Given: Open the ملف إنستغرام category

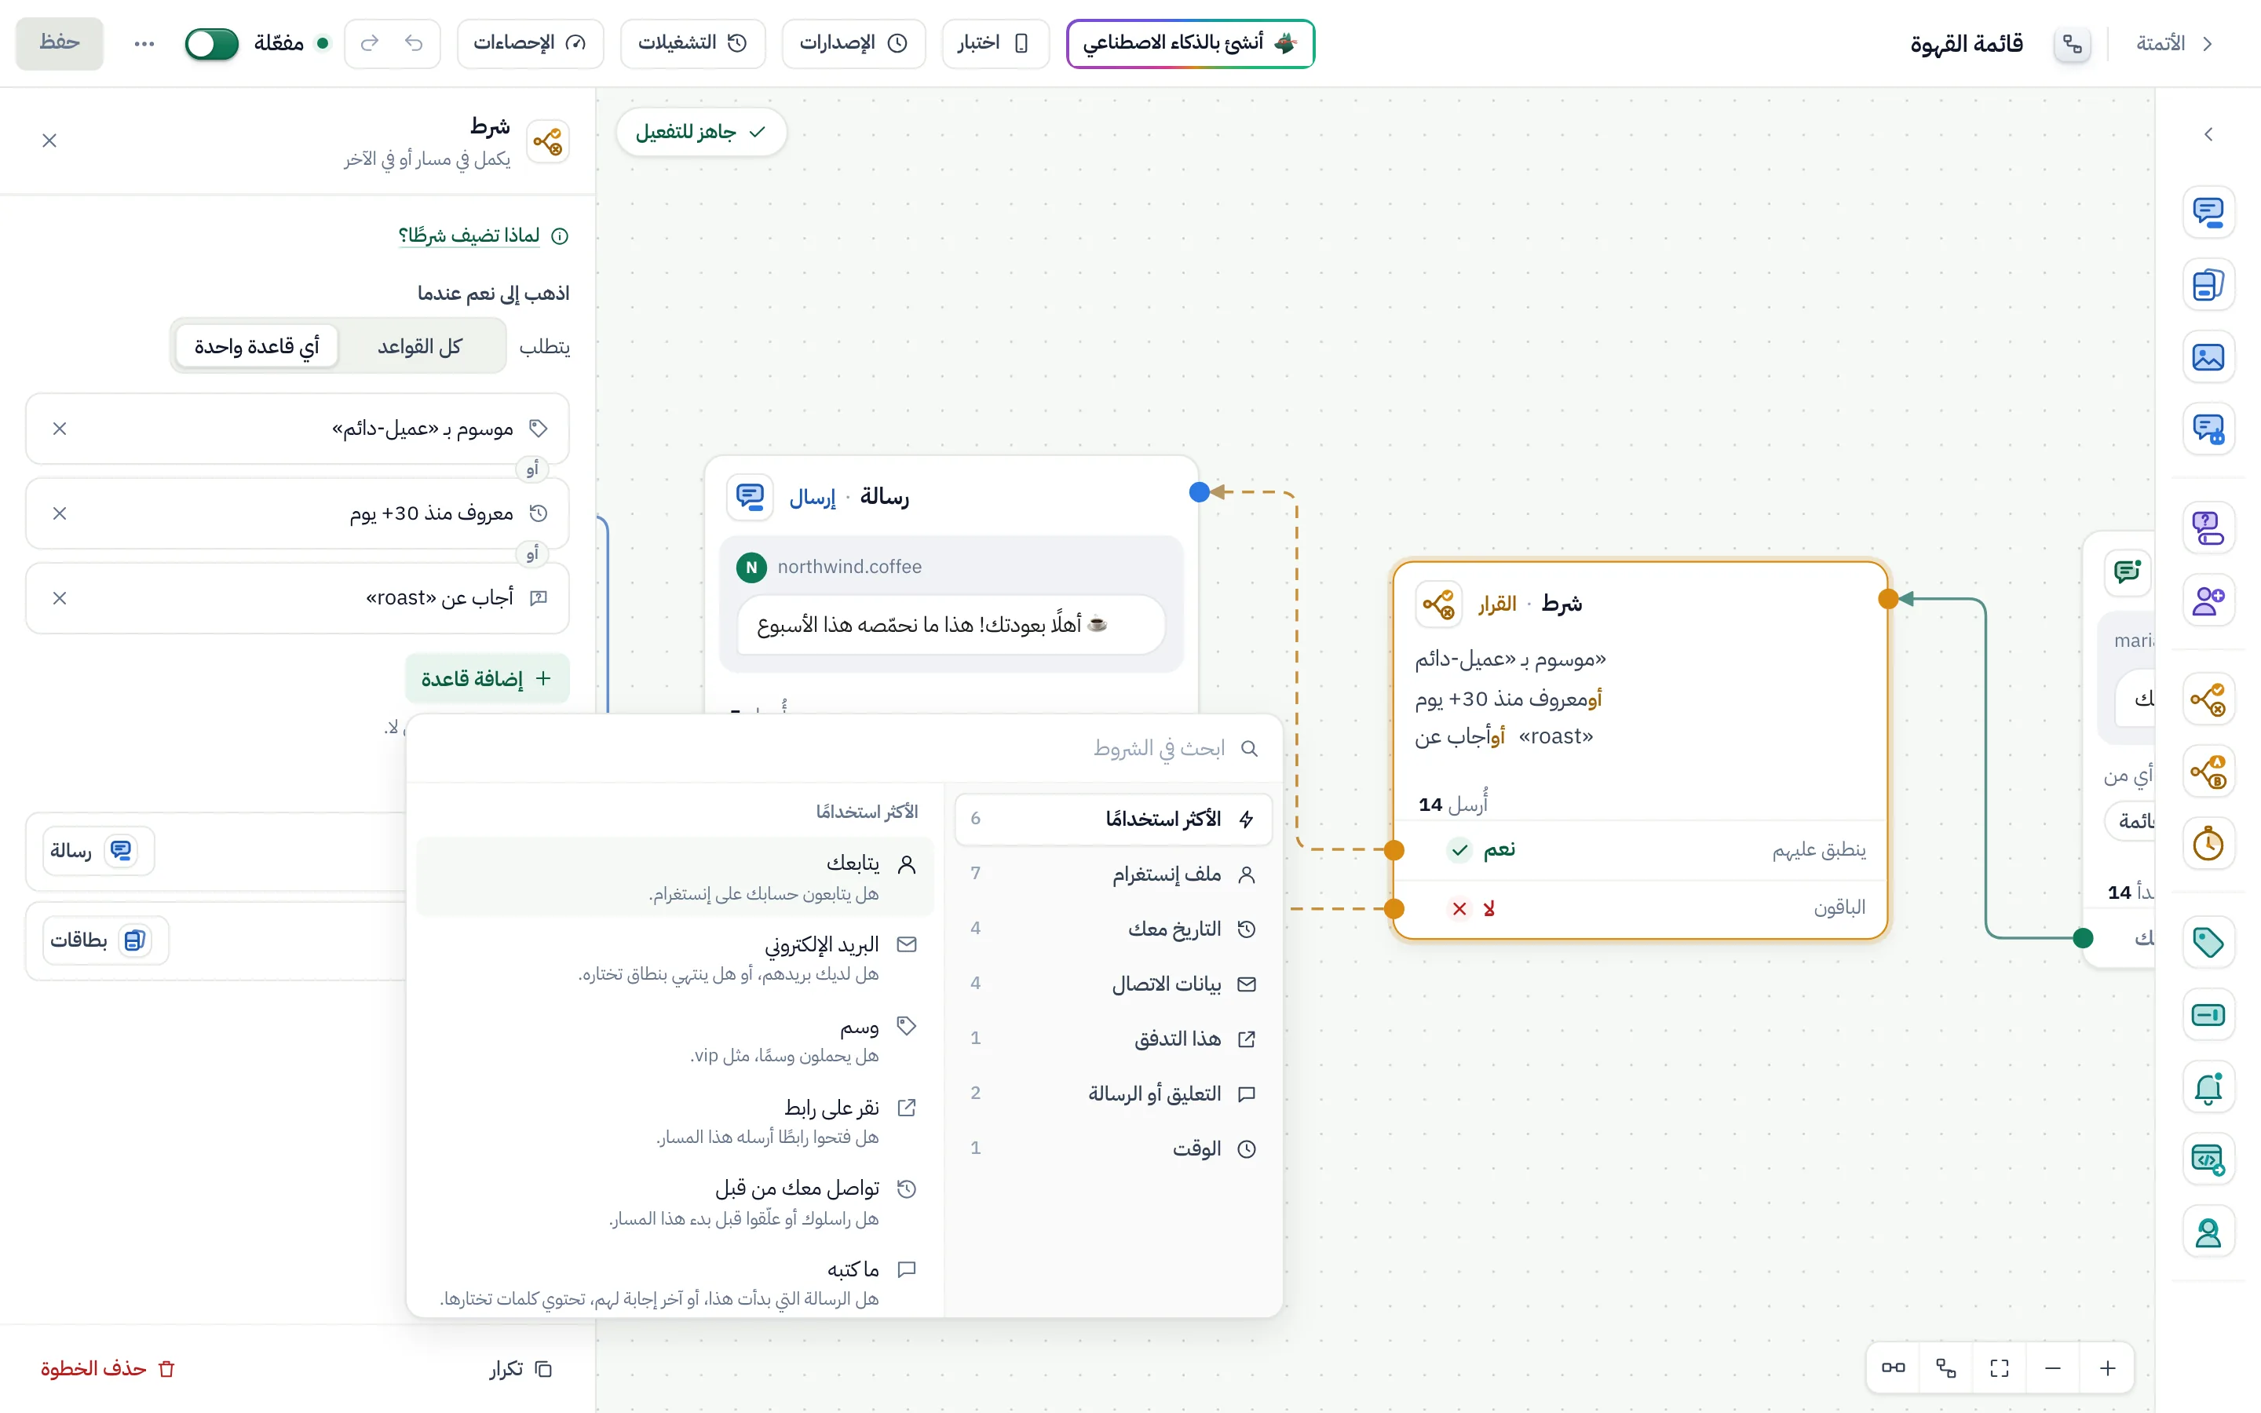Looking at the screenshot, I should (1114, 874).
